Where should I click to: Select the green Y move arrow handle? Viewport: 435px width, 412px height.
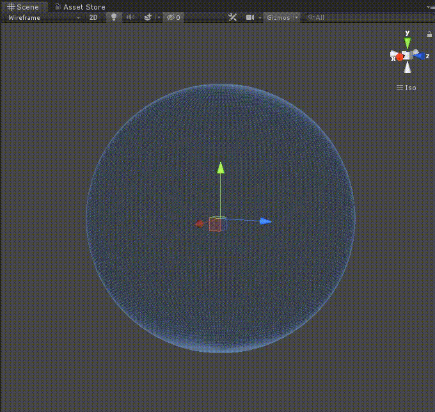point(221,168)
